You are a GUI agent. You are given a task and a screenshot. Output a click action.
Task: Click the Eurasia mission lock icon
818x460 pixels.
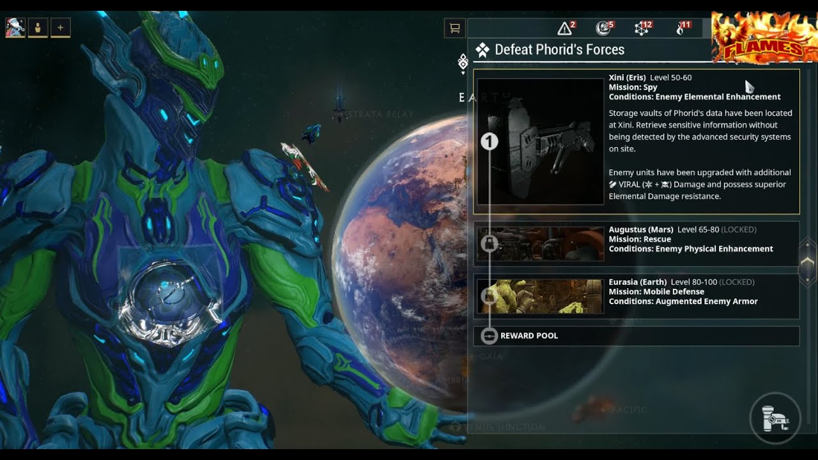(490, 296)
